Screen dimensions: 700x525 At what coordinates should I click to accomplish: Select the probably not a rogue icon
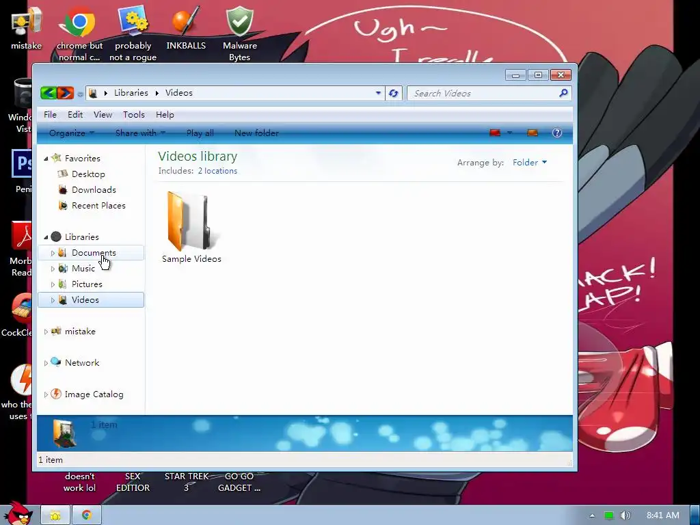(133, 33)
